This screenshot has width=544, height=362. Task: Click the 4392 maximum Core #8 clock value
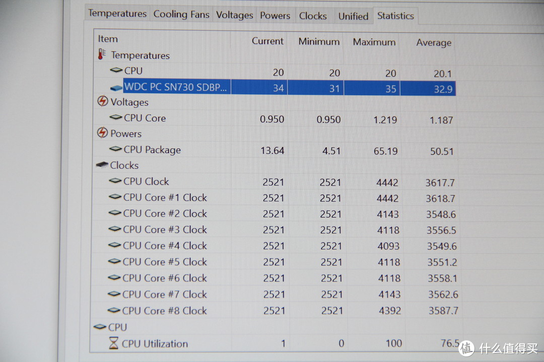(x=390, y=310)
